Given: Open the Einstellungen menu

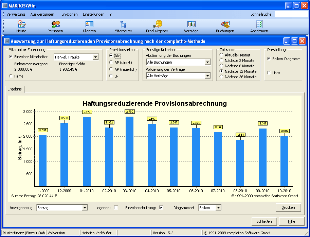Looking at the screenshot, I should coord(94,14).
